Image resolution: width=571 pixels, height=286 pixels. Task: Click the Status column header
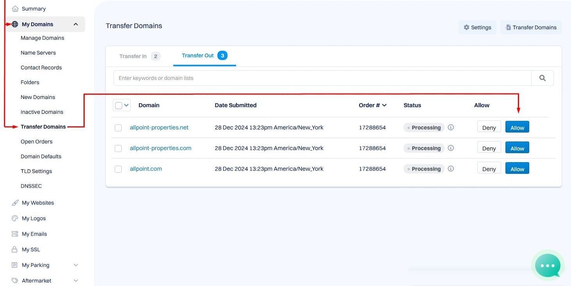pyautogui.click(x=413, y=105)
